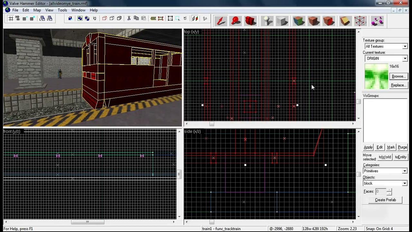Open the Map menu

point(37,10)
